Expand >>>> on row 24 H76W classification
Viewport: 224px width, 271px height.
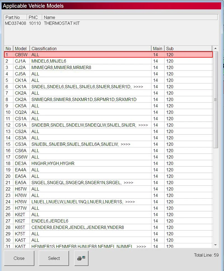coord(130,202)
